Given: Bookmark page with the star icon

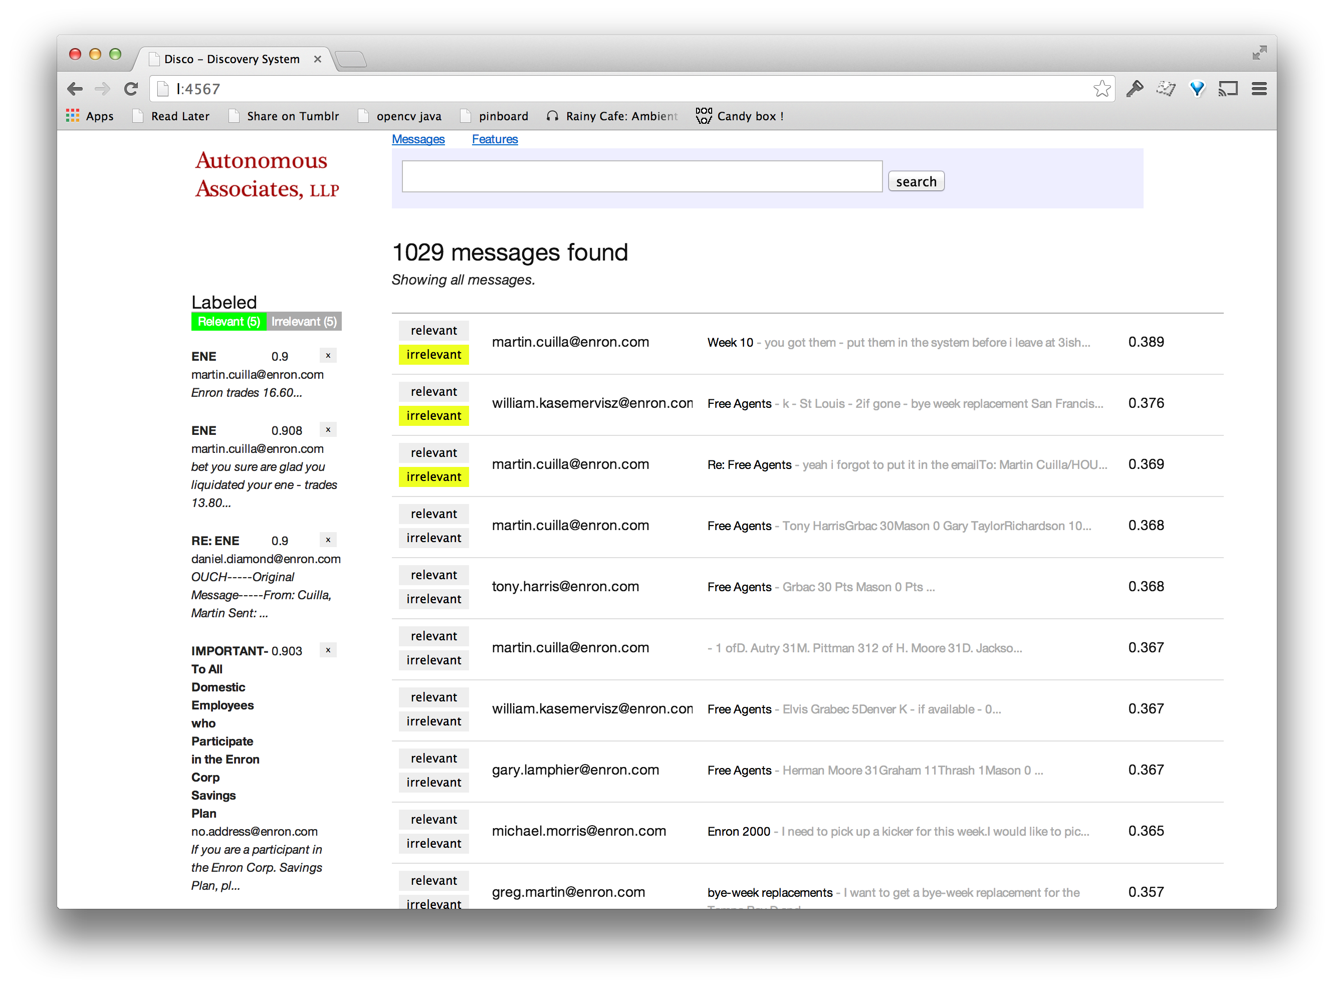Looking at the screenshot, I should pyautogui.click(x=1101, y=89).
